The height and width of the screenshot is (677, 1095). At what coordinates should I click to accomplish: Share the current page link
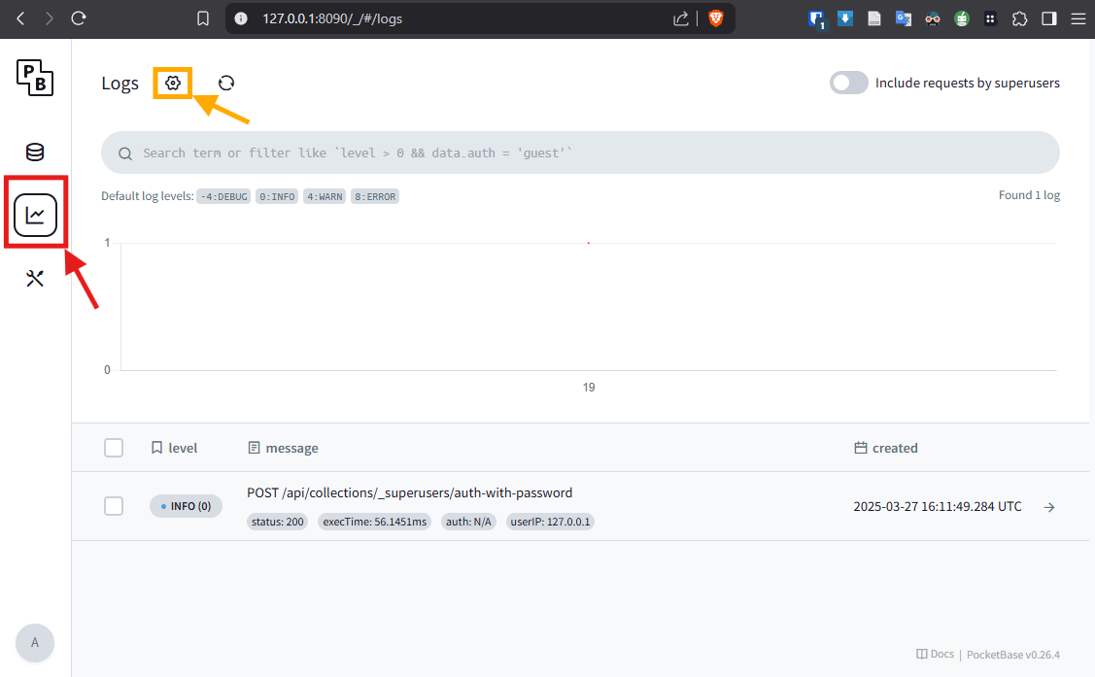(681, 18)
